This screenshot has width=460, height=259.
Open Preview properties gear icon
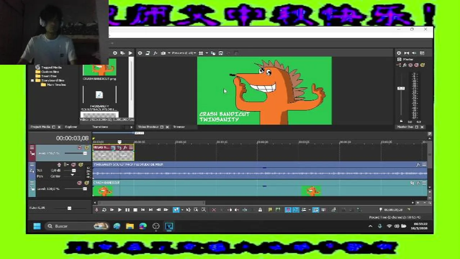[x=140, y=53]
